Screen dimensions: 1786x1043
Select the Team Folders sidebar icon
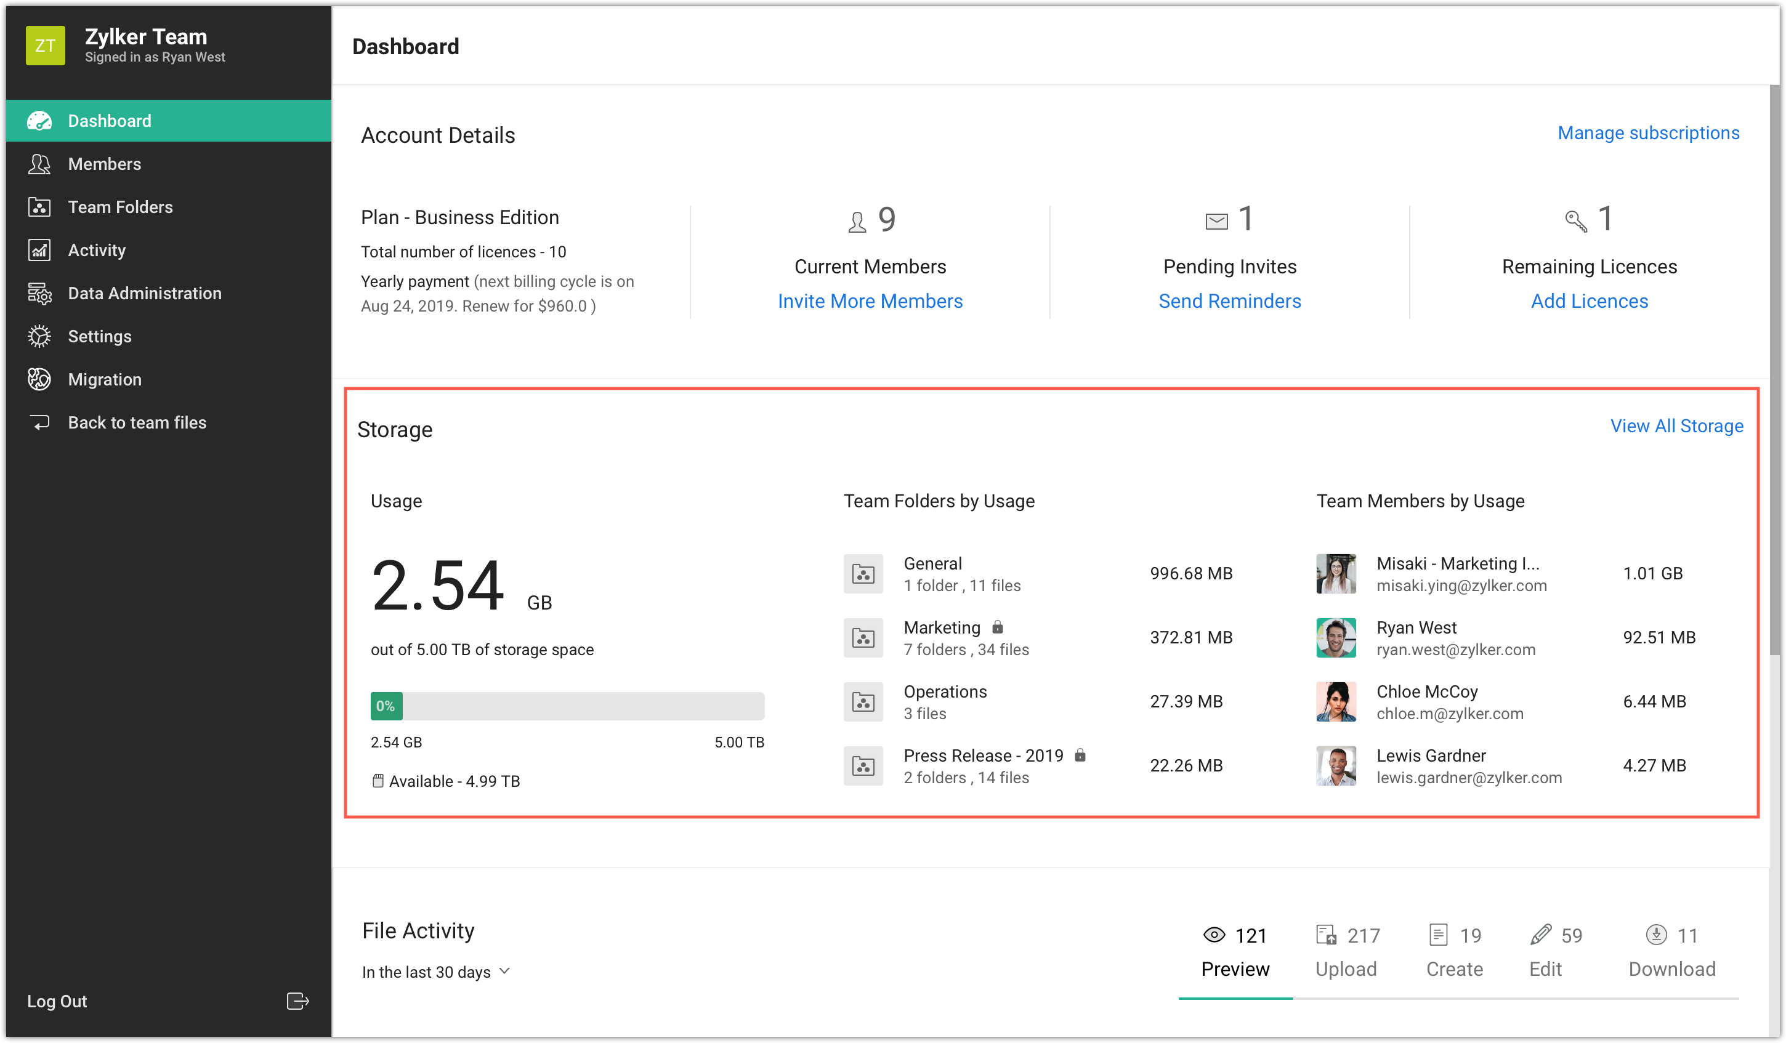pyautogui.click(x=39, y=207)
